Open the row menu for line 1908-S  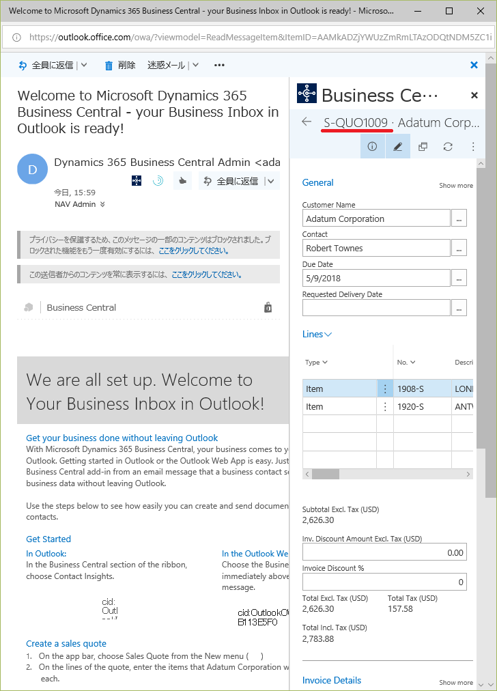pos(385,389)
